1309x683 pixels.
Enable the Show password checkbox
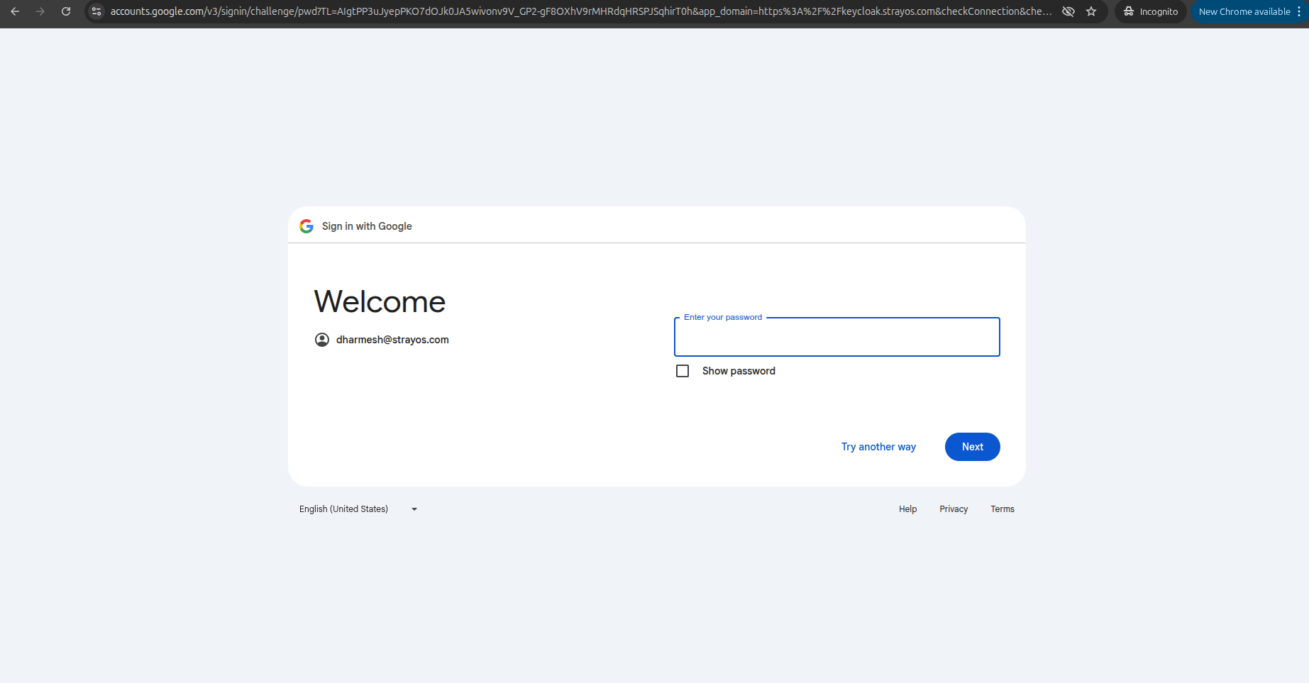(x=683, y=371)
